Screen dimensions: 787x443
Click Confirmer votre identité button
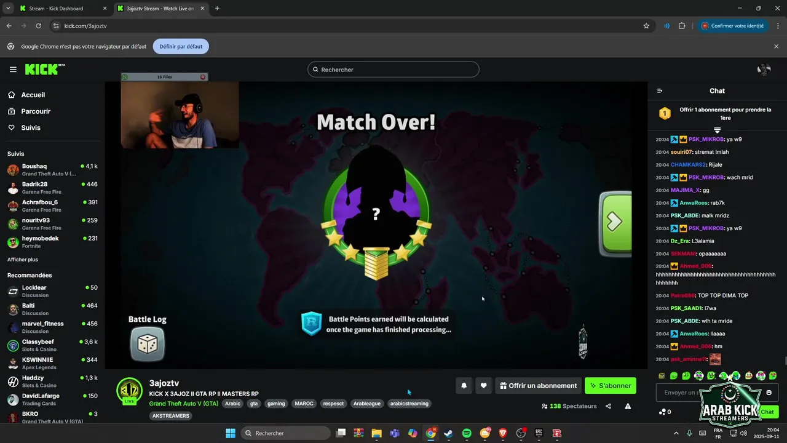pos(732,26)
